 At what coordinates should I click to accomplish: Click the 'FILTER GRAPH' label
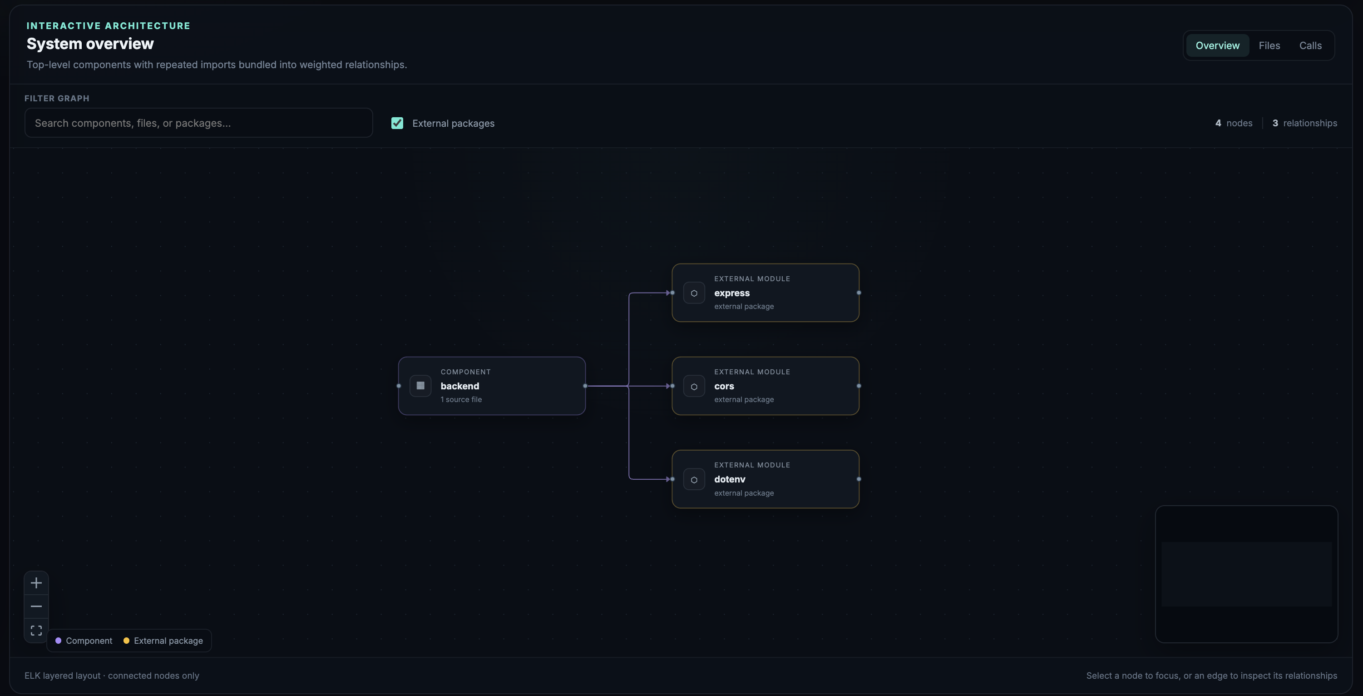click(x=57, y=99)
